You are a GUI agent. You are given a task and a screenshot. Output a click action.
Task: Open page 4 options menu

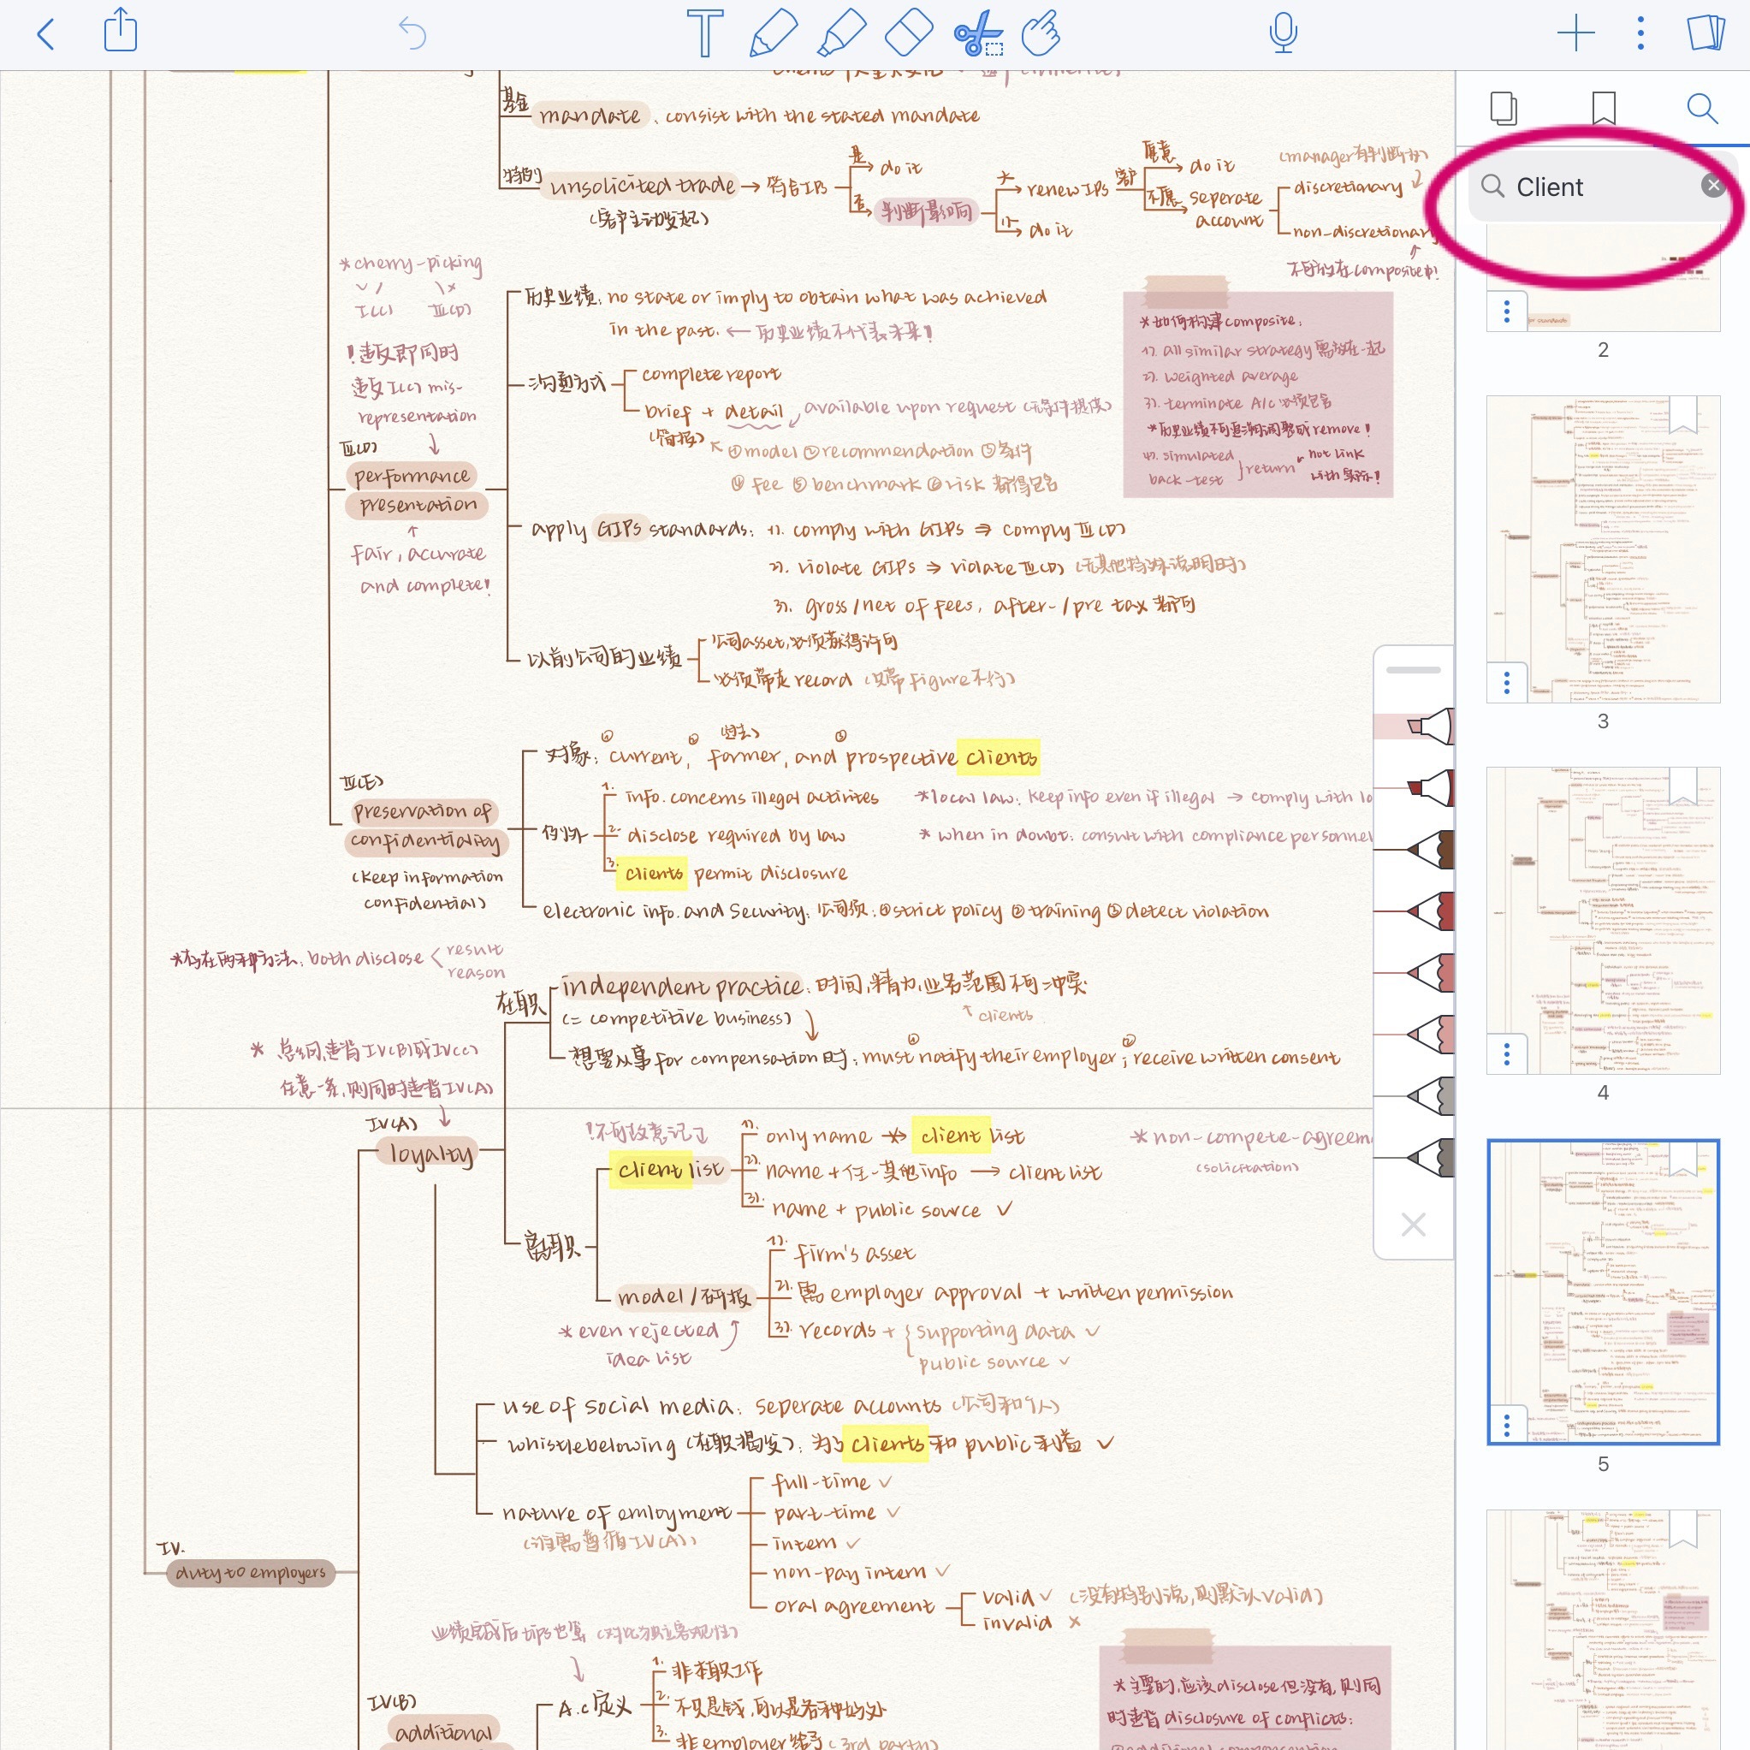pyautogui.click(x=1506, y=1054)
